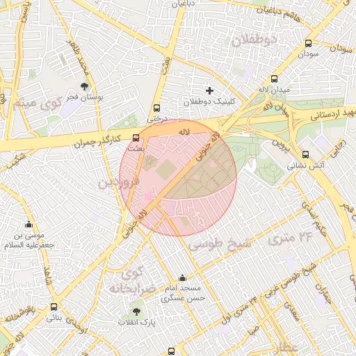Image resolution: width=356 pixels, height=356 pixels.
Task: Select the کلینیک دوطفلان medical cross icon
Action: [209, 90]
